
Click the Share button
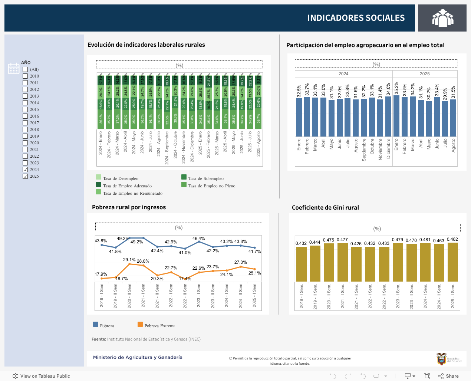click(x=448, y=376)
